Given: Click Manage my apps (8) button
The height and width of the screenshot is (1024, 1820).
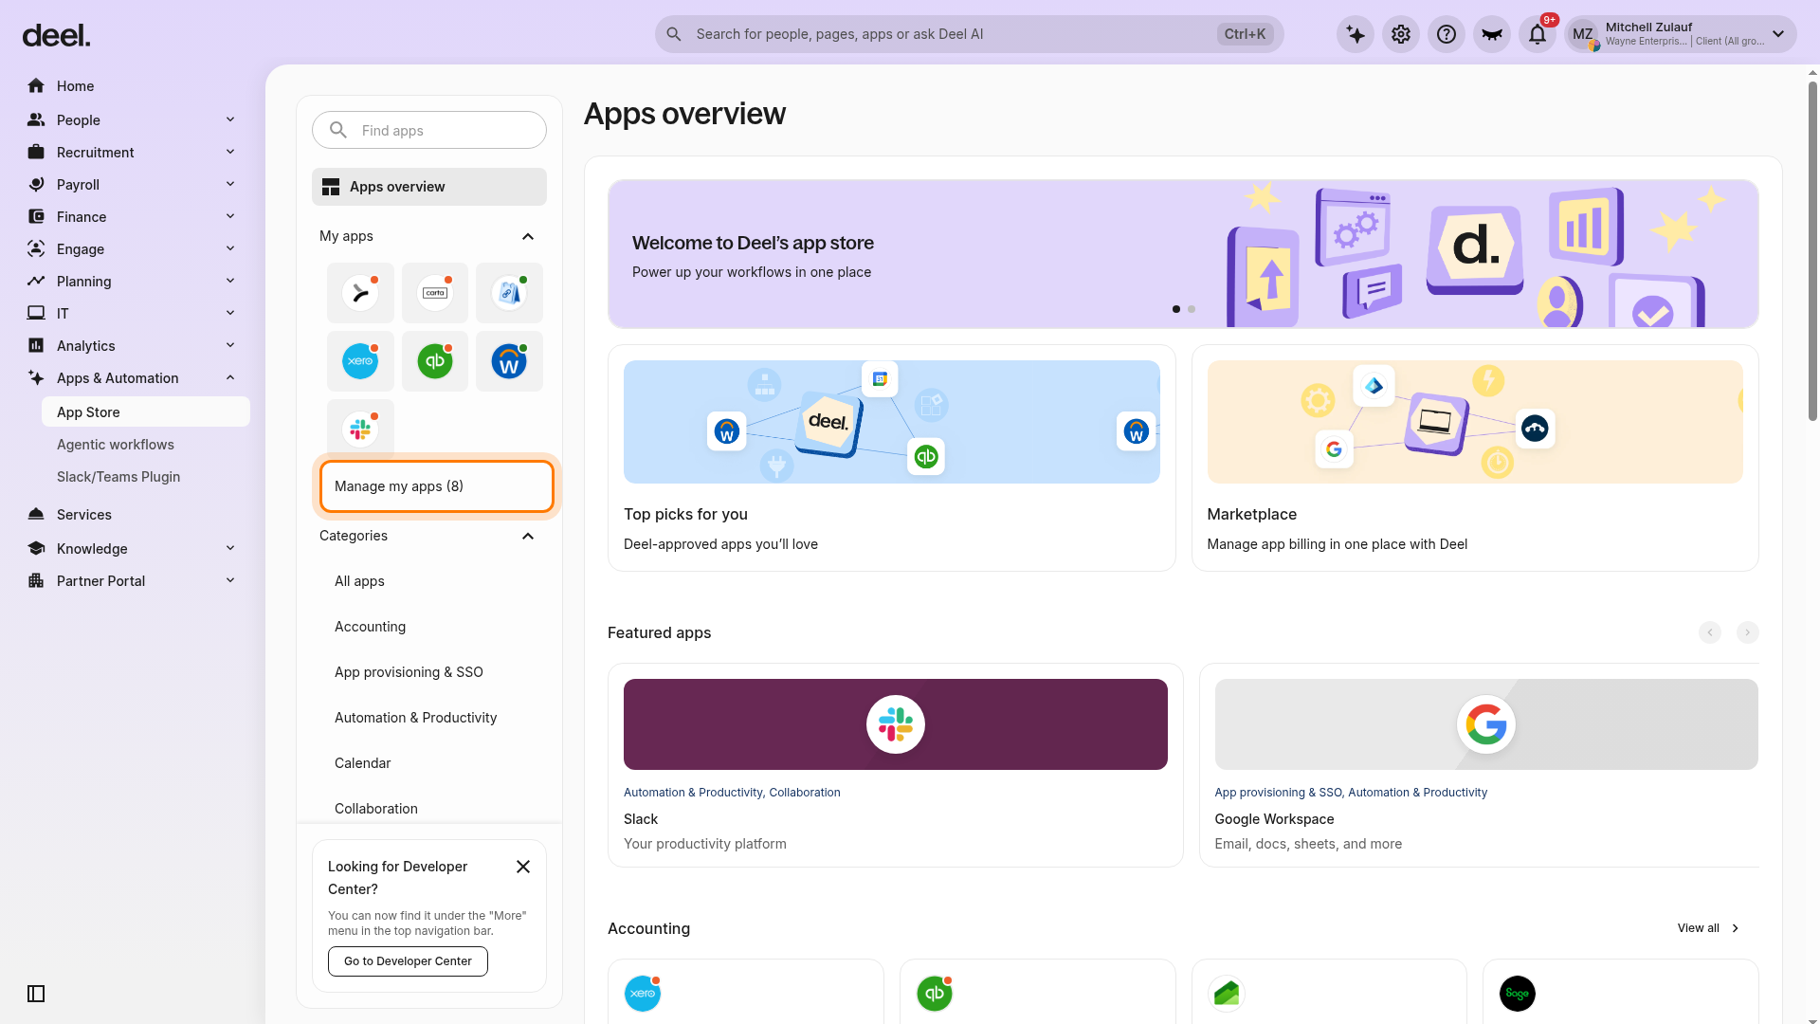Looking at the screenshot, I should pyautogui.click(x=437, y=486).
